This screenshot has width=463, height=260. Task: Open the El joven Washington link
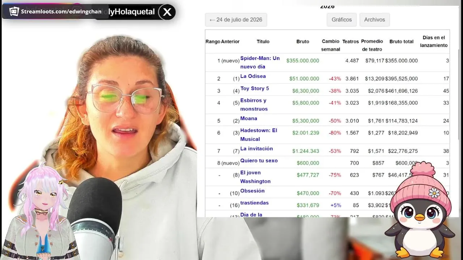click(255, 177)
